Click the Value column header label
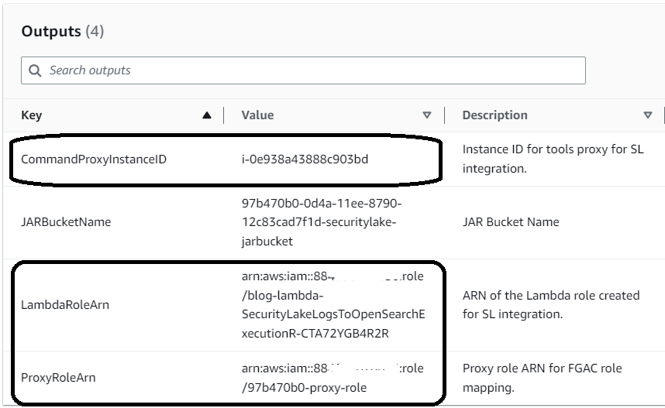This screenshot has height=408, width=665. 257,115
